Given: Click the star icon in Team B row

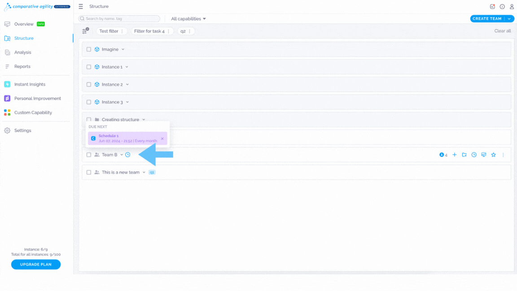Looking at the screenshot, I should pyautogui.click(x=493, y=155).
